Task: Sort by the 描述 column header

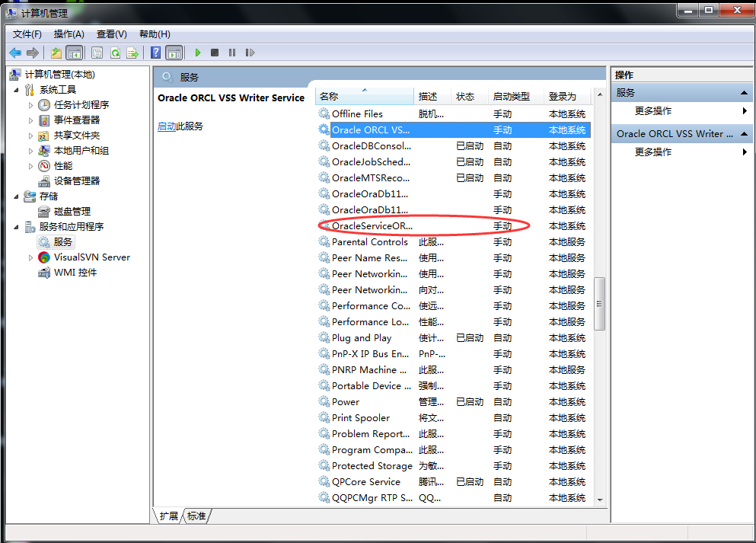Action: (432, 97)
